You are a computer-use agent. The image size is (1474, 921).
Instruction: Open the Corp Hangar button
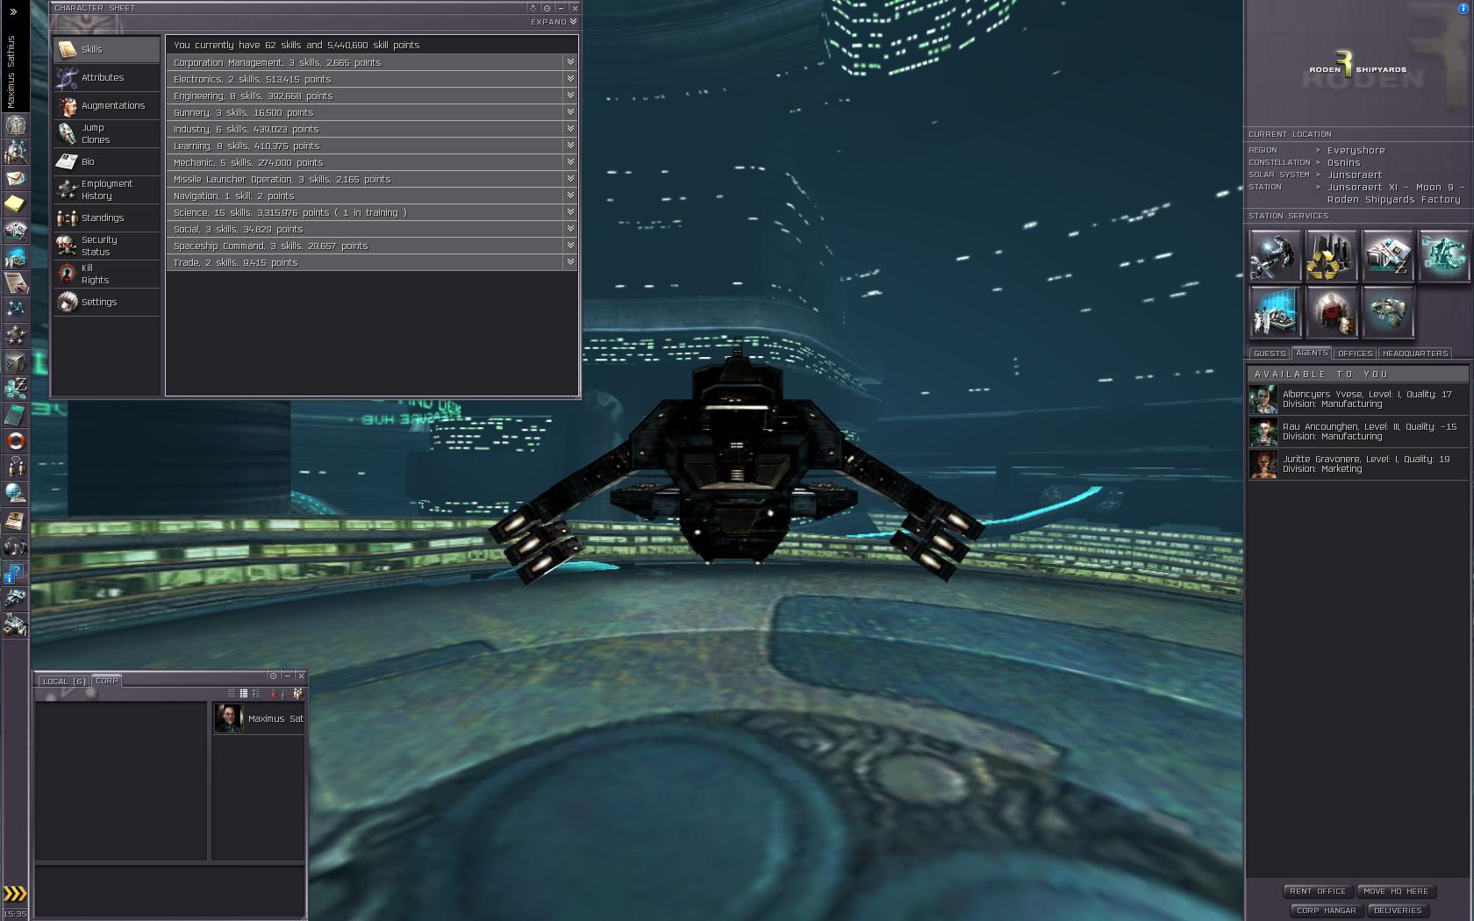(1326, 910)
